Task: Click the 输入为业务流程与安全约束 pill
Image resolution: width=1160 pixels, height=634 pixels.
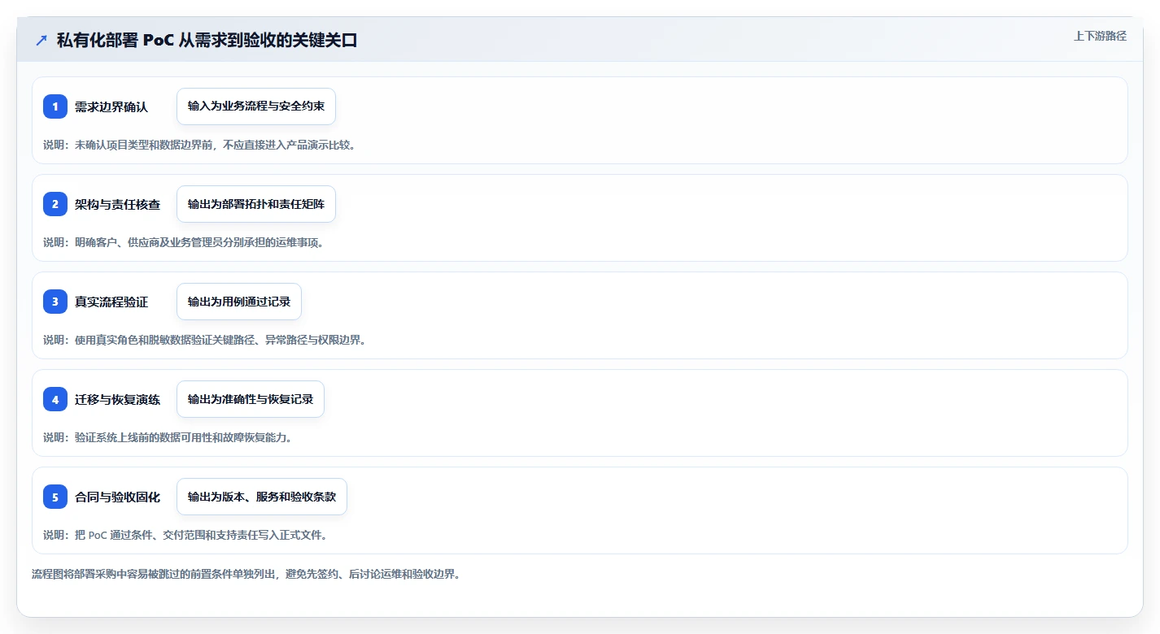Action: coord(256,106)
